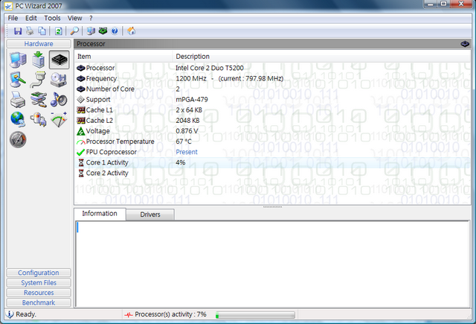This screenshot has height=324, width=476.
Task: Select the Processor Temperature row
Action: click(x=272, y=142)
